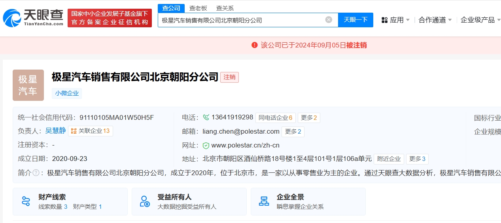The width and height of the screenshot is (501, 223).
Task: Click the phone number 13641919298
Action: (232, 117)
